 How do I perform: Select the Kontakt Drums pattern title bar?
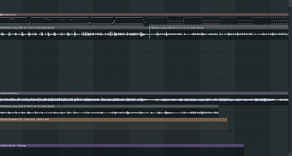point(144,15)
